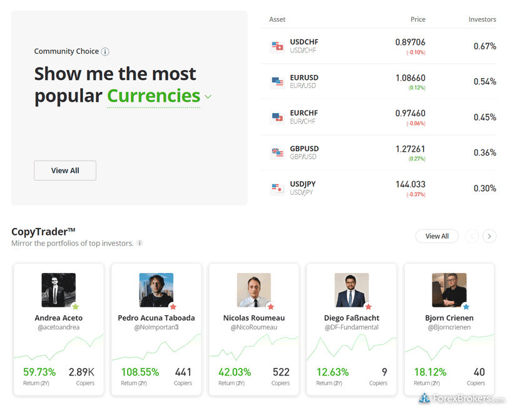Click the EURCHF flag icon
The width and height of the screenshot is (508, 406).
pyautogui.click(x=277, y=117)
